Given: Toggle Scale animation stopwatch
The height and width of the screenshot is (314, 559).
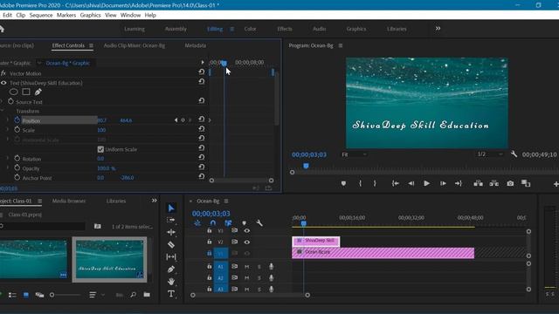Looking at the screenshot, I should 17,130.
